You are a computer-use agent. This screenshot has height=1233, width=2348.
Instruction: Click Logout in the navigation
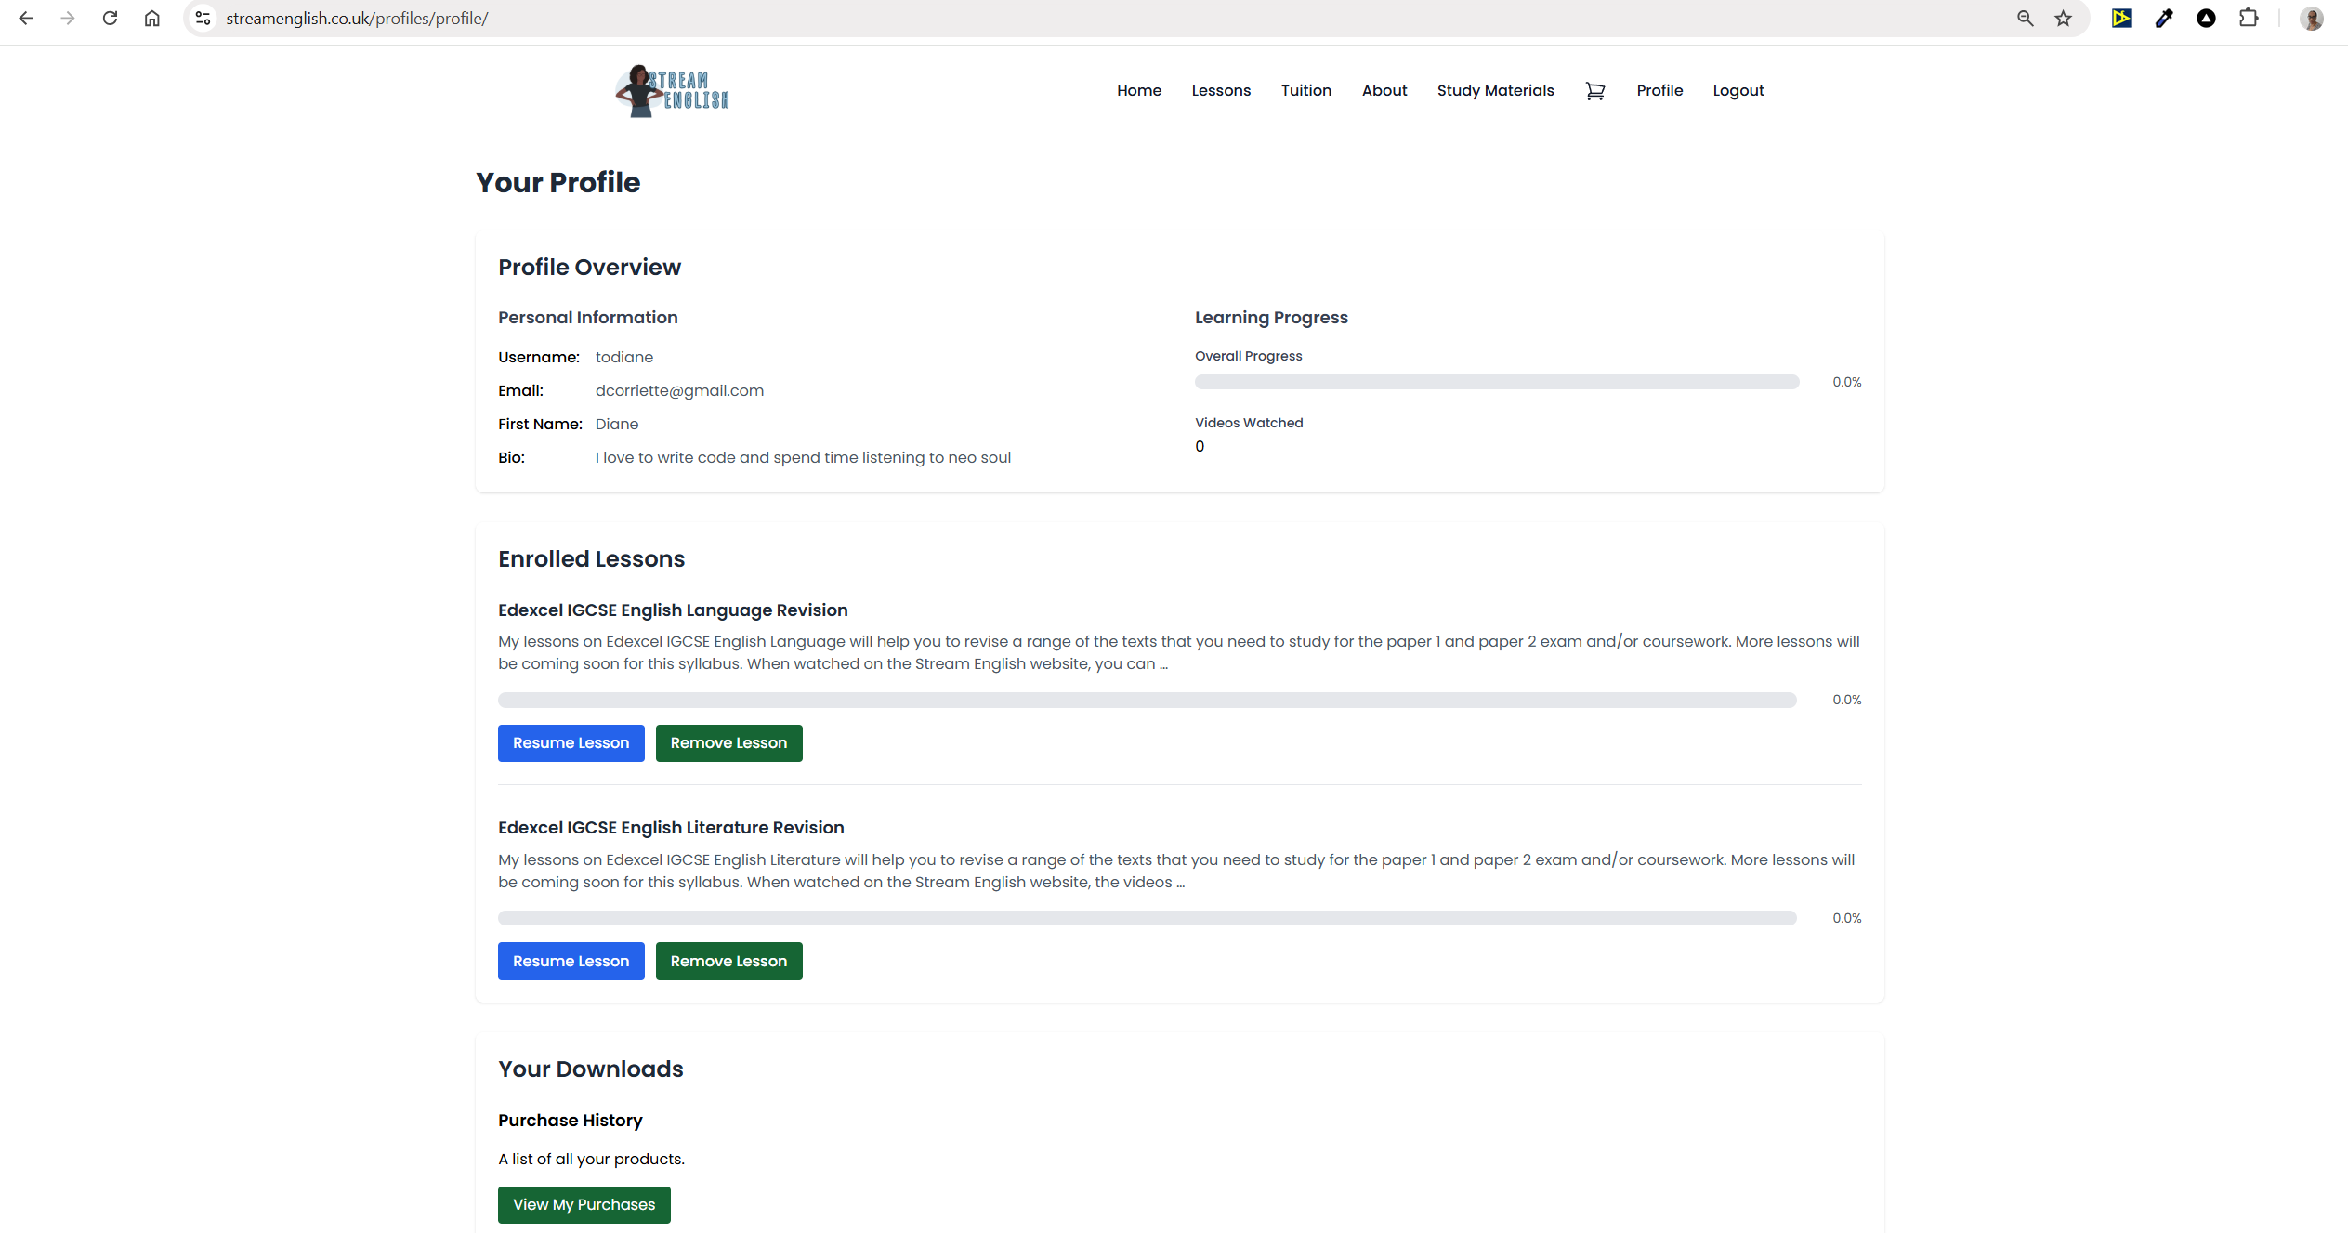pos(1738,91)
